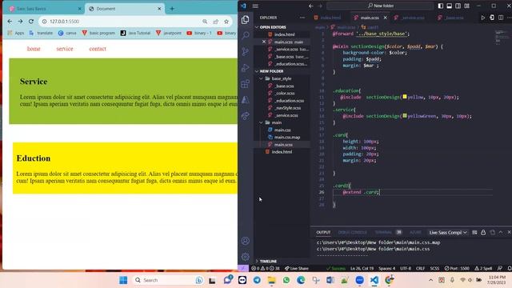Toggle the primary side bar layout button
This screenshot has width=512, height=288.
(x=441, y=6)
